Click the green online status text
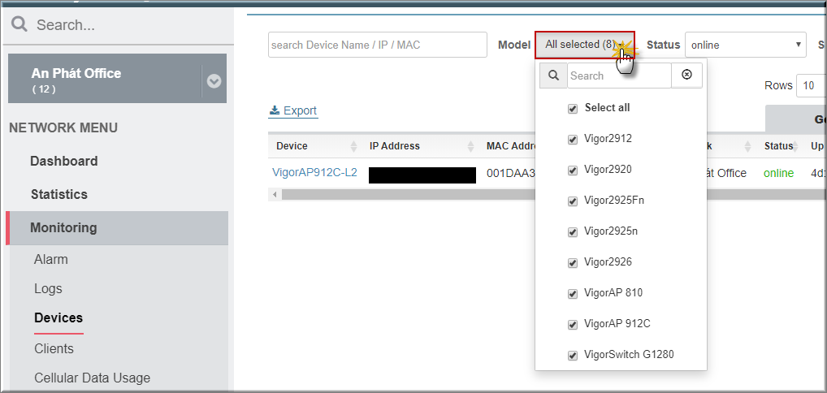The width and height of the screenshot is (827, 393). [778, 173]
